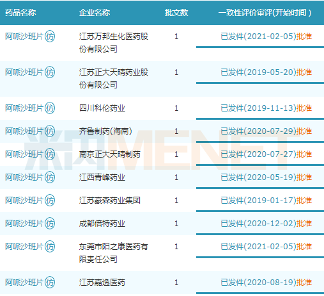
Task: Click review status 已发件(2020-07-27)批准
Action: (266, 154)
